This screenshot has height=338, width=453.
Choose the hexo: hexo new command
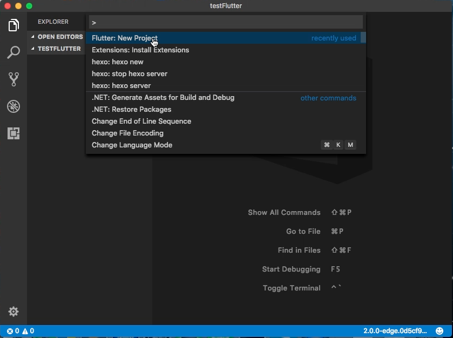(226, 62)
